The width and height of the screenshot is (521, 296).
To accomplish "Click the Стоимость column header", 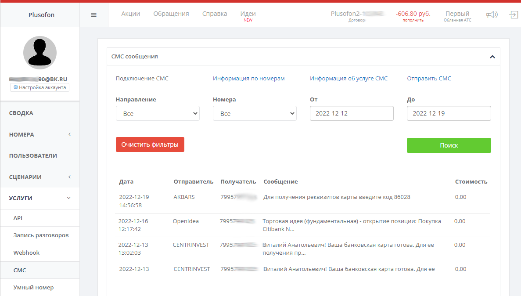I will (471, 182).
